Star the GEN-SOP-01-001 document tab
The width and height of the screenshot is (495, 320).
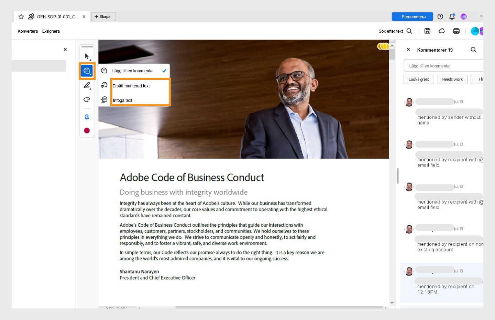point(21,17)
